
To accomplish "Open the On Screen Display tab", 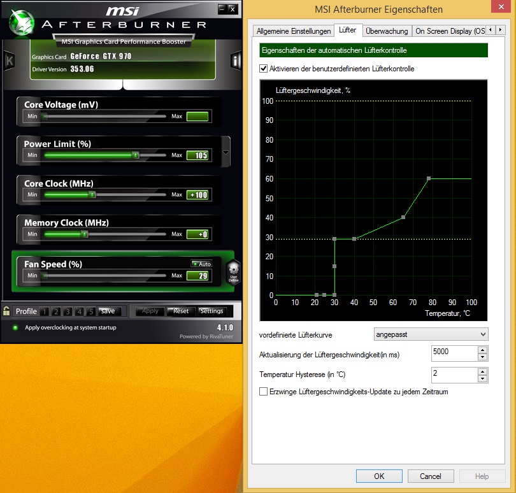I will pos(449,31).
